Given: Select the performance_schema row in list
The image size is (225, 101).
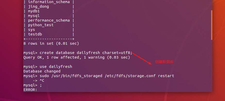Looking at the screenshot, I should tap(49, 20).
